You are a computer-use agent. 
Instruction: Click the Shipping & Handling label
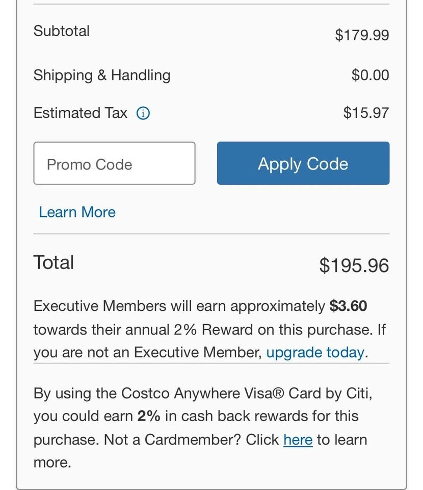coord(102,75)
